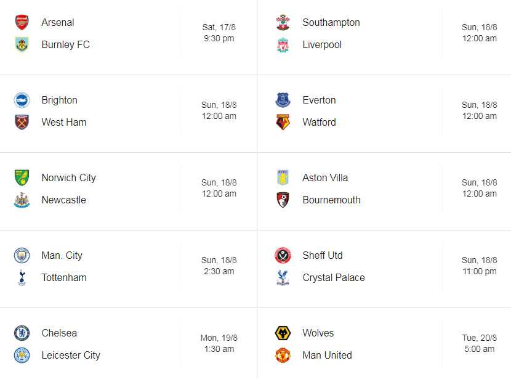Viewport: 511px width, 379px height.
Task: Click the Man United red devil badge
Action: [282, 355]
